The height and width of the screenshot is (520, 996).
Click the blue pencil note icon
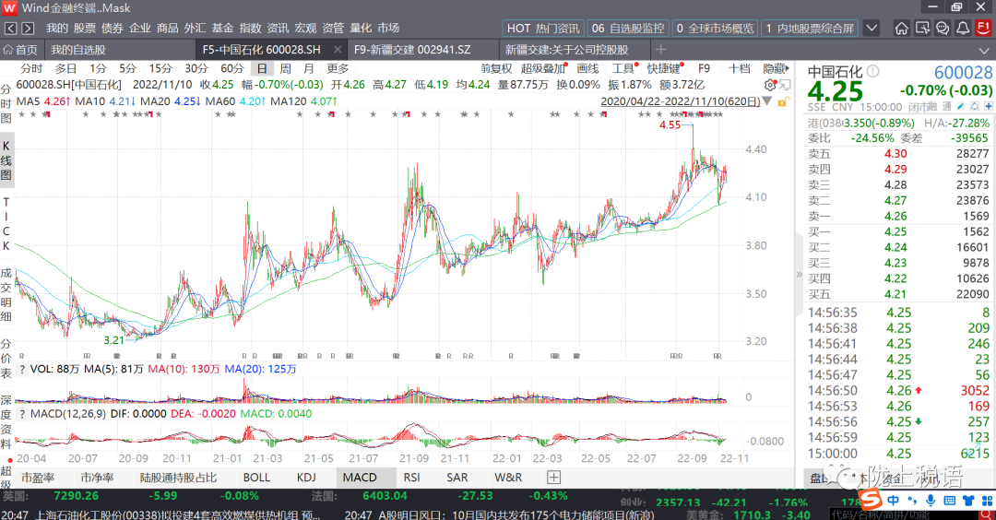click(960, 107)
